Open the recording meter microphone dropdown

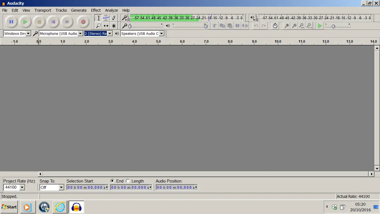125,18
